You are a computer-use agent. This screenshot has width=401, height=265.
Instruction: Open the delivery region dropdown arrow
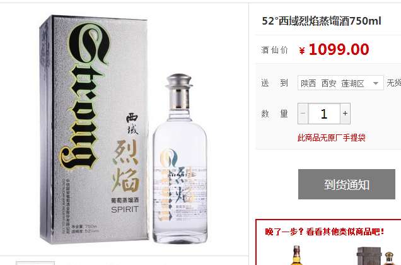(x=376, y=83)
